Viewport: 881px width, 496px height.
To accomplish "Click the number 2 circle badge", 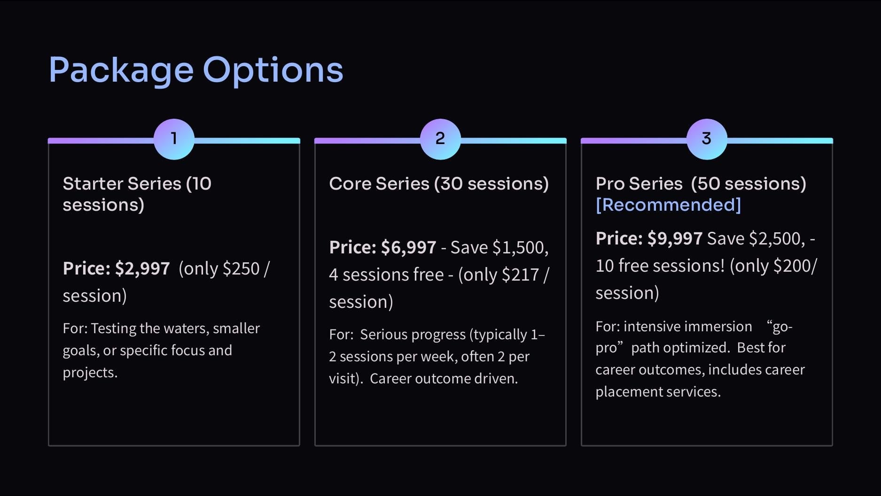I will pyautogui.click(x=440, y=139).
